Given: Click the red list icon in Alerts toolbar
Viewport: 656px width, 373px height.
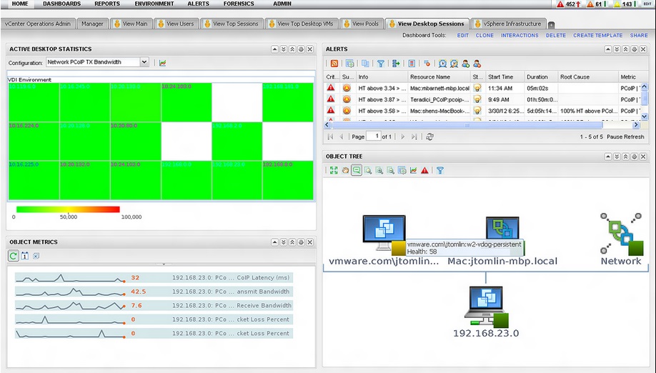Looking at the screenshot, I should [x=412, y=64].
